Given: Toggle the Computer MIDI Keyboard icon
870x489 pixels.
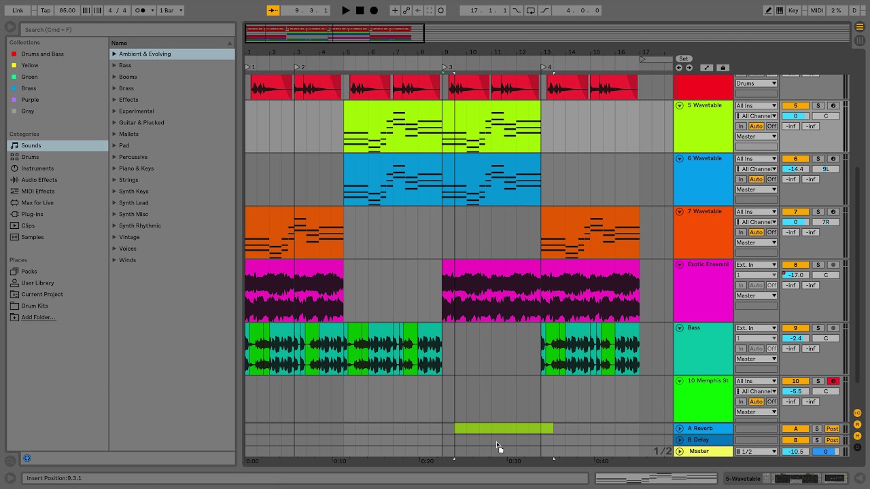Looking at the screenshot, I should (x=780, y=10).
